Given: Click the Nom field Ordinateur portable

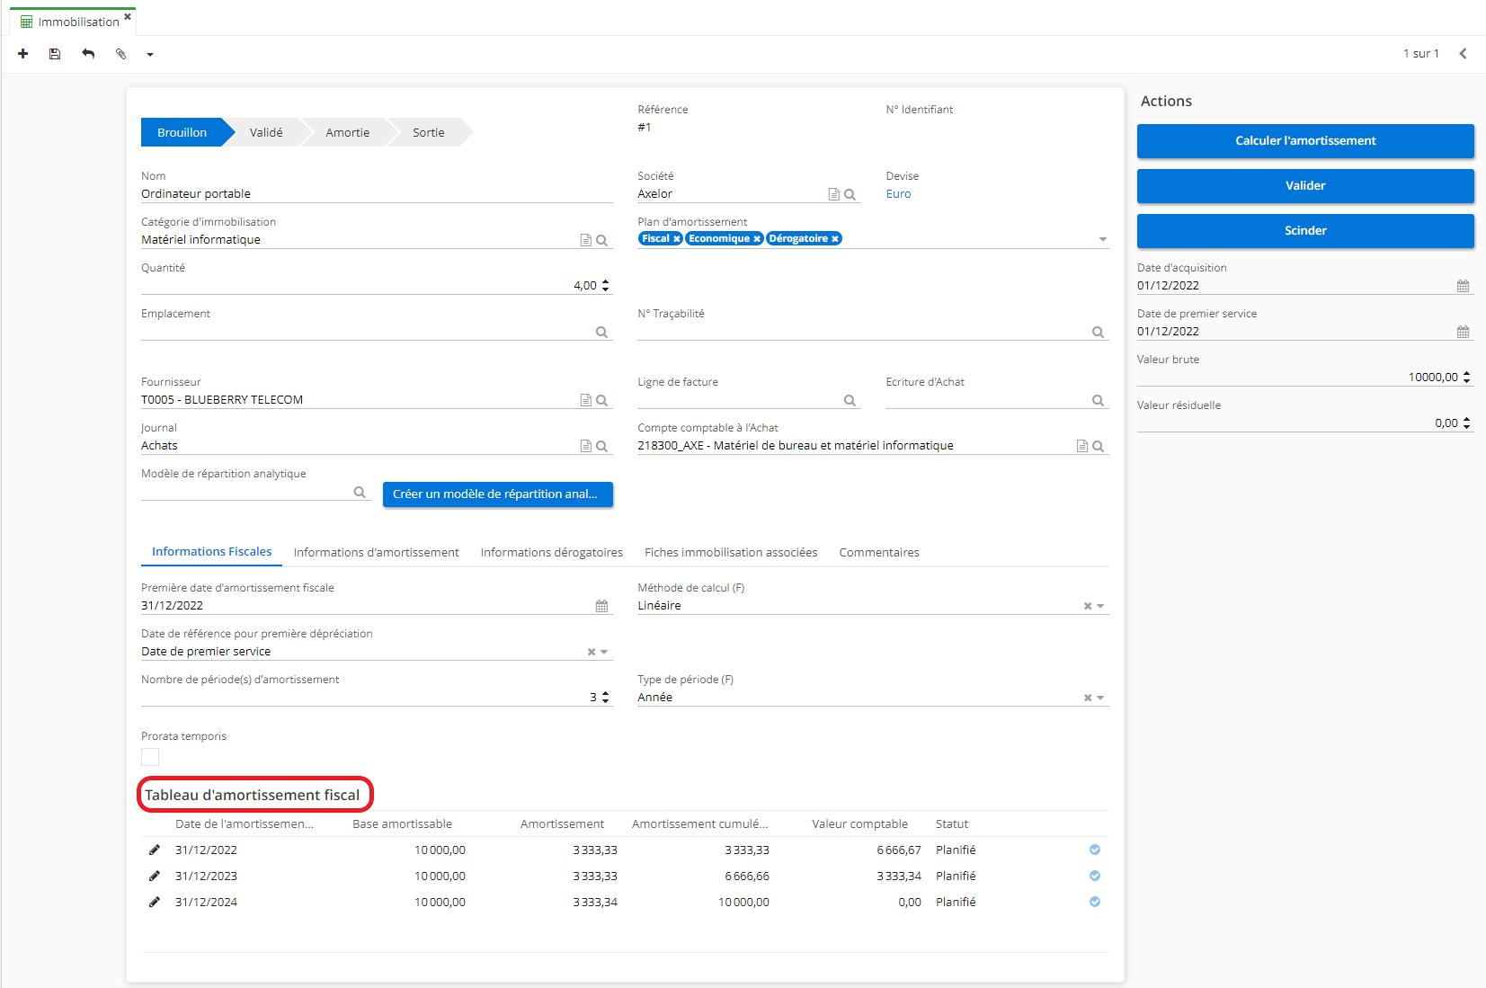Looking at the screenshot, I should (377, 194).
